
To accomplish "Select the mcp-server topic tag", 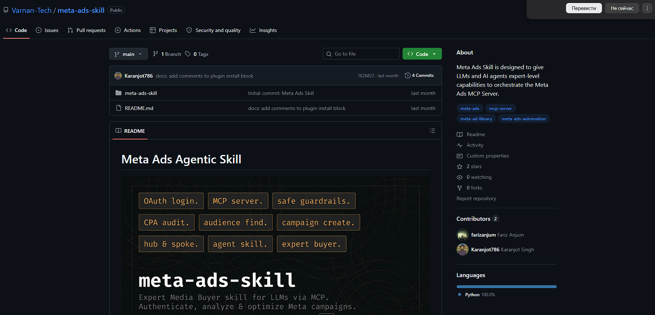I will point(500,109).
